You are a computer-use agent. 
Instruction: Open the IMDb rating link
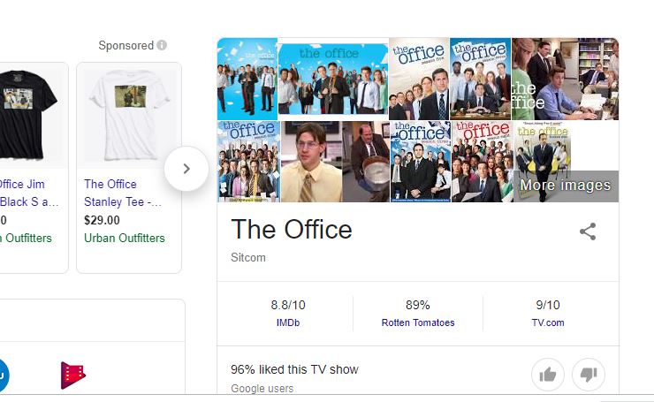[x=288, y=322]
